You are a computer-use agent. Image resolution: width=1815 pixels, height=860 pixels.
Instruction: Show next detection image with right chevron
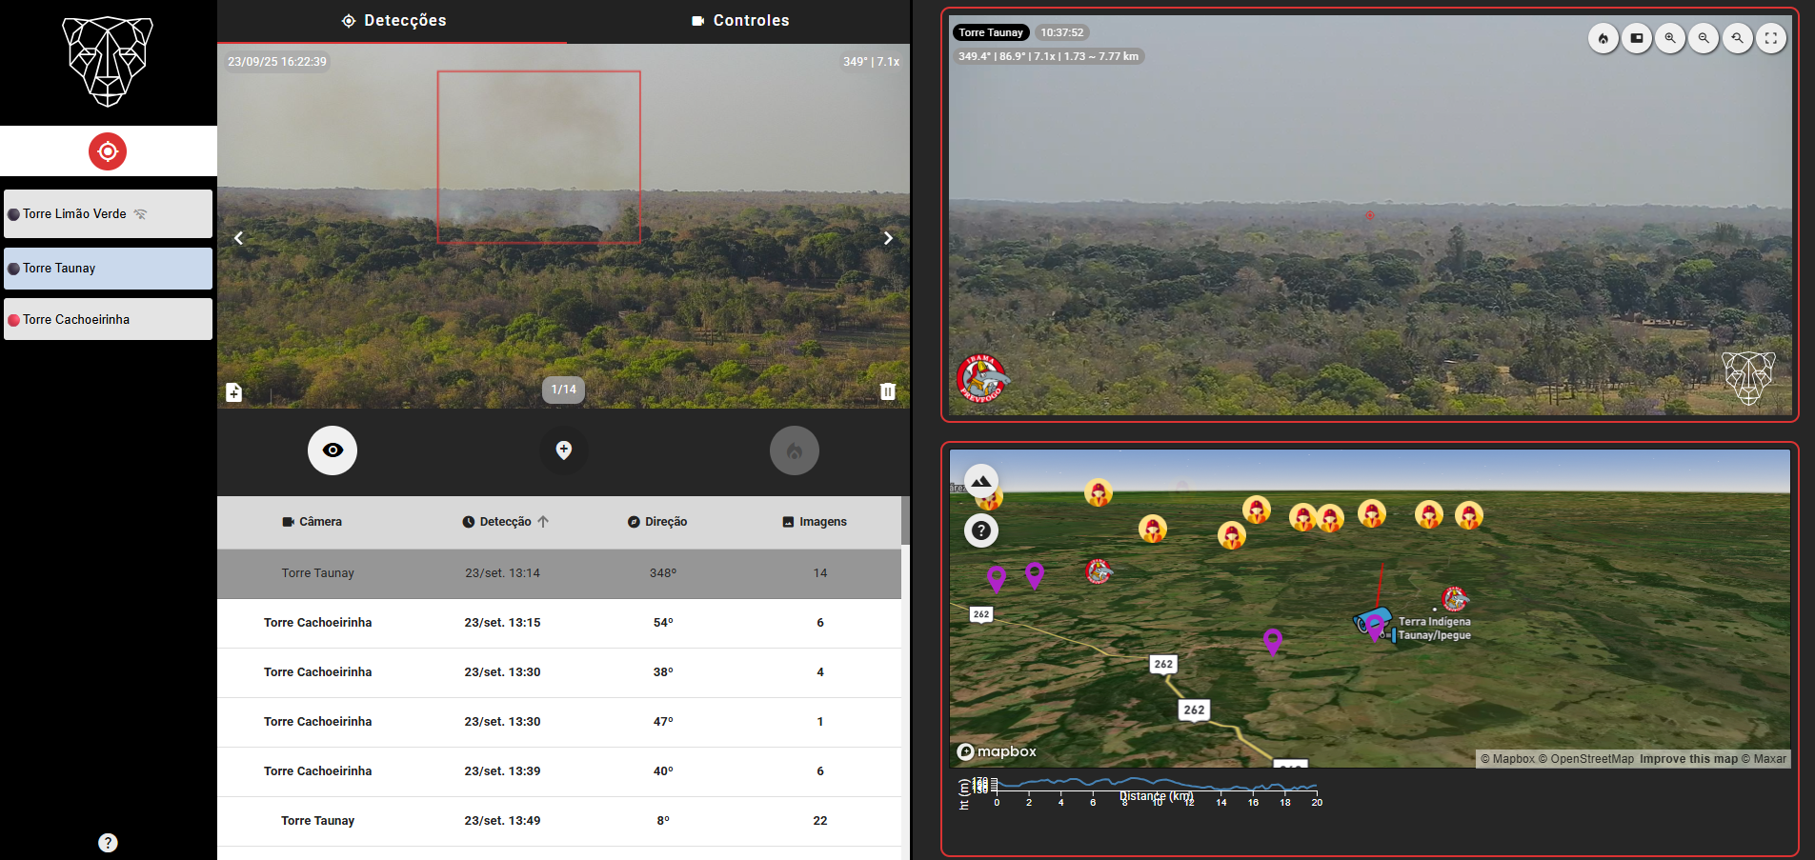pyautogui.click(x=887, y=238)
